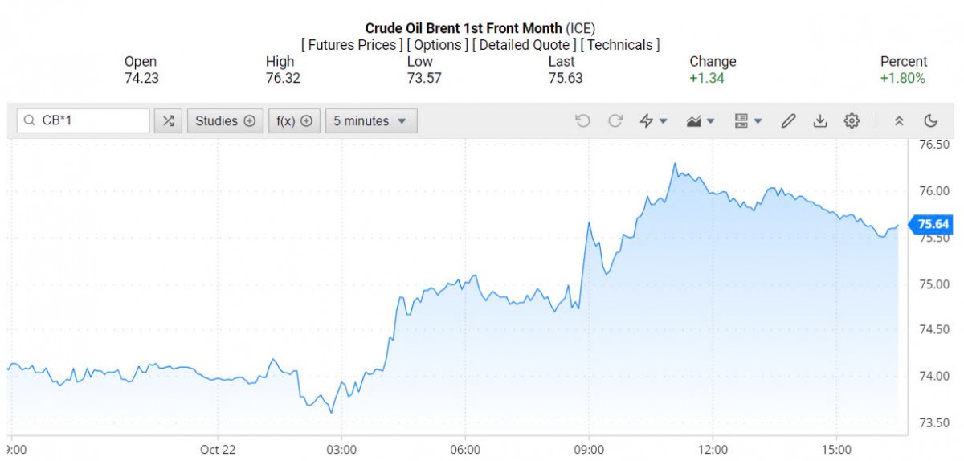Click the Studies button
The height and width of the screenshot is (461, 964).
click(225, 121)
